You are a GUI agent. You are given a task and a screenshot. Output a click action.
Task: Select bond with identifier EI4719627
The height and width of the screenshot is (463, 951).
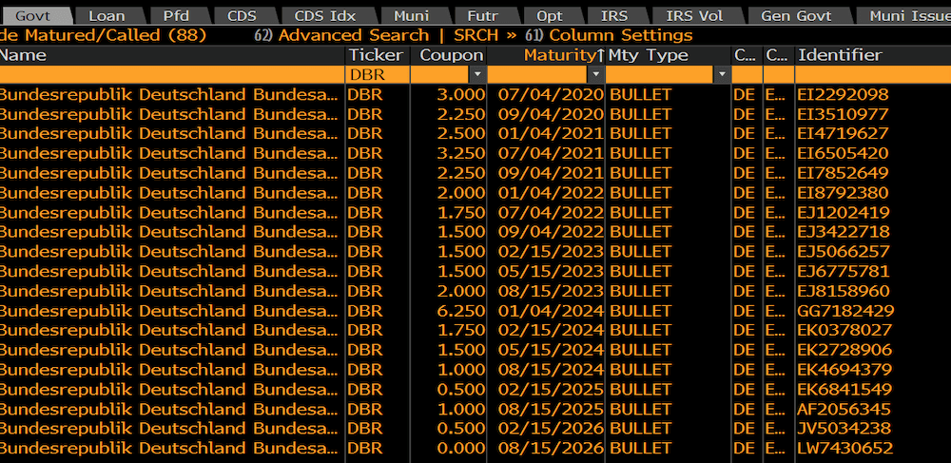pyautogui.click(x=843, y=133)
